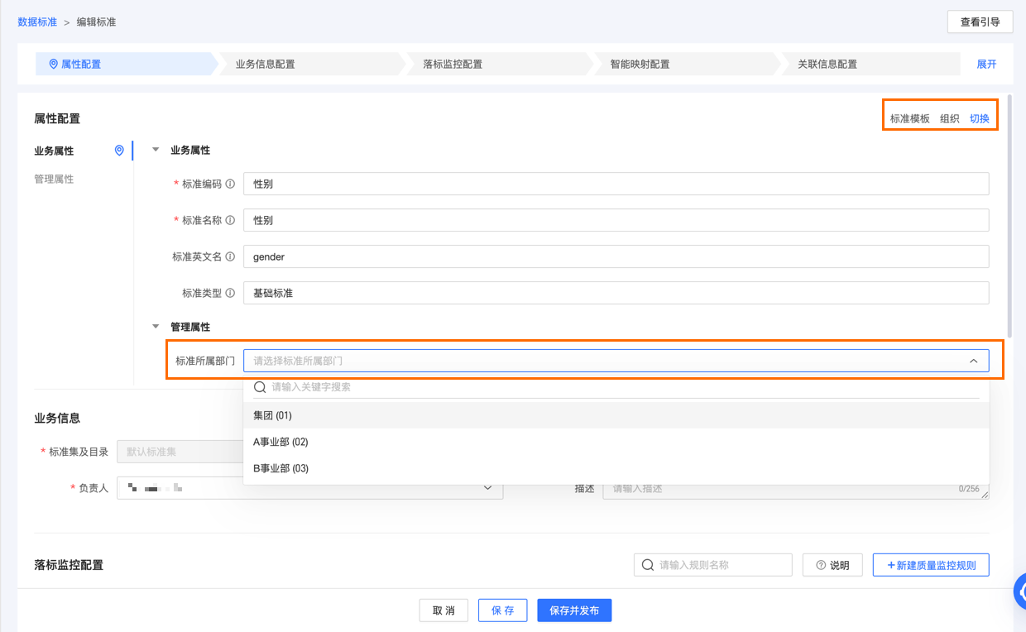
Task: Select 业务属性 in left sidebar
Action: point(54,151)
